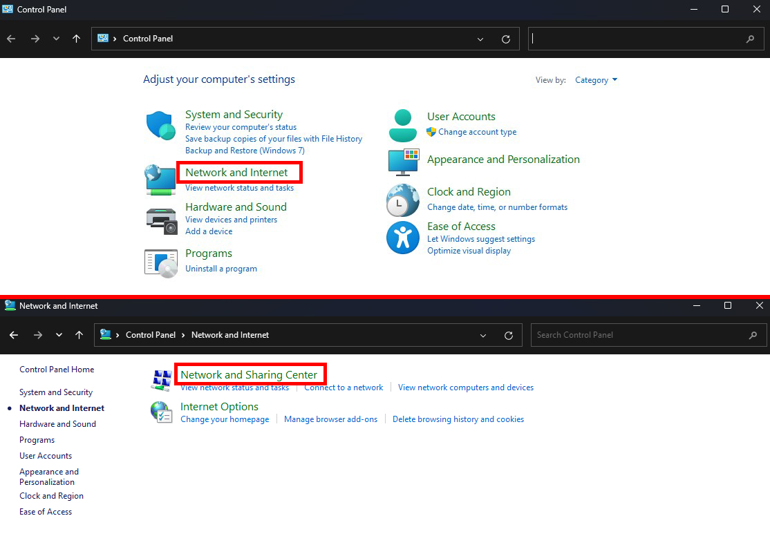The image size is (770, 536).
Task: Click the Network and Sharing Center icon
Action: 161,379
